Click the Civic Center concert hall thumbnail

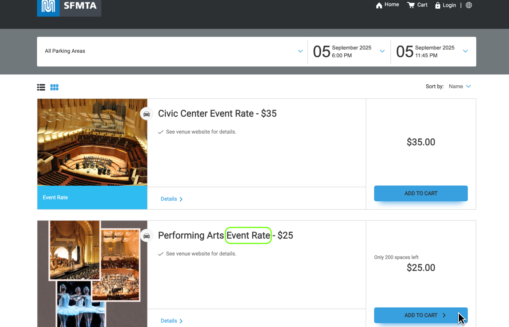[92, 142]
